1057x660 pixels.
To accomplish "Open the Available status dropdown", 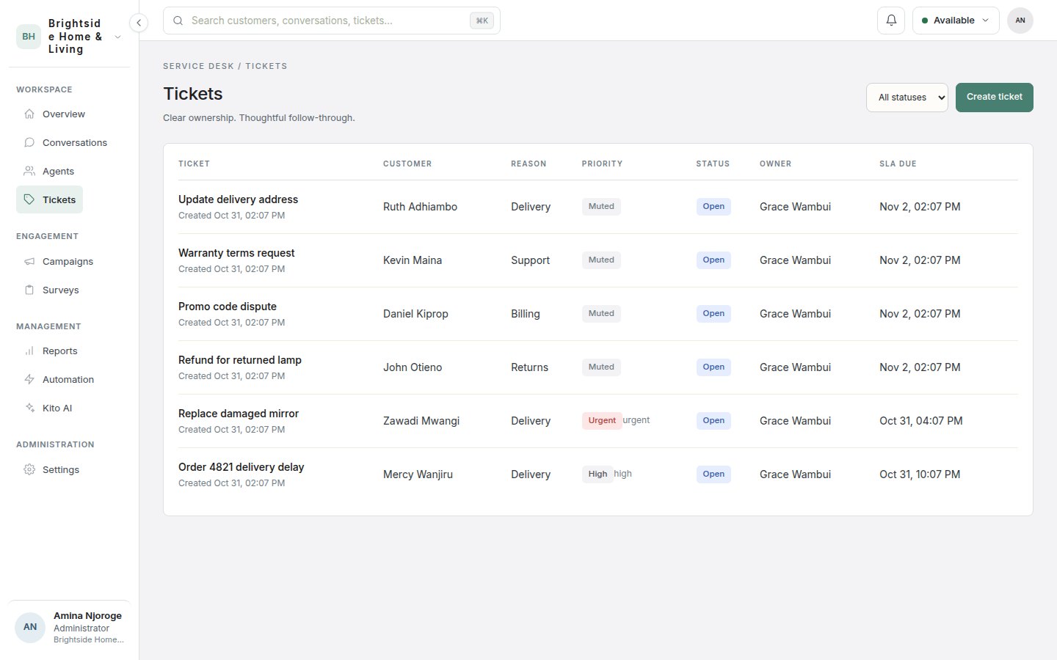I will [x=956, y=21].
